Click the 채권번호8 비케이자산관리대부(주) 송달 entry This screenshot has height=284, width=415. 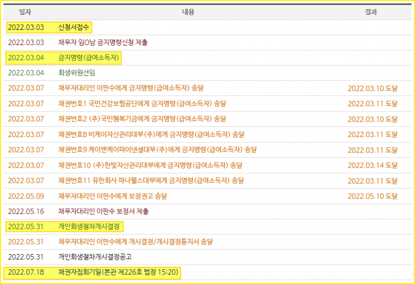pyautogui.click(x=151, y=134)
